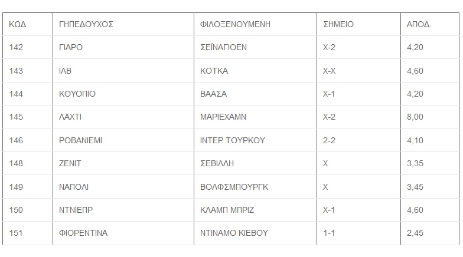This screenshot has height=257, width=463.
Task: Select home team ΓΙΑΡΟ in row 142
Action: tap(71, 48)
